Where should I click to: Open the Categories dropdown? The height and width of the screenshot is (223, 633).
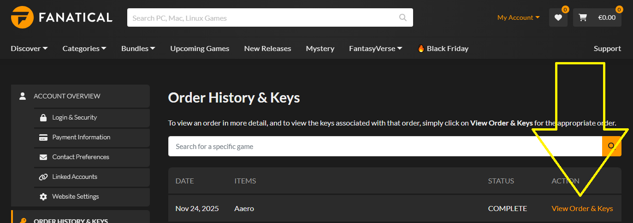point(84,48)
